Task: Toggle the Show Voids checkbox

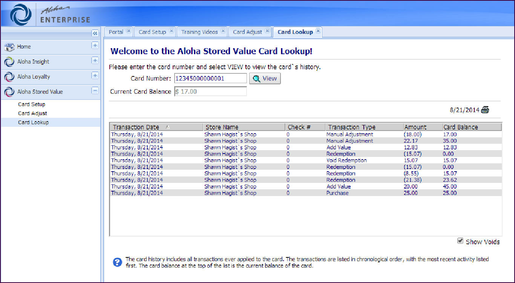Action: 460,241
